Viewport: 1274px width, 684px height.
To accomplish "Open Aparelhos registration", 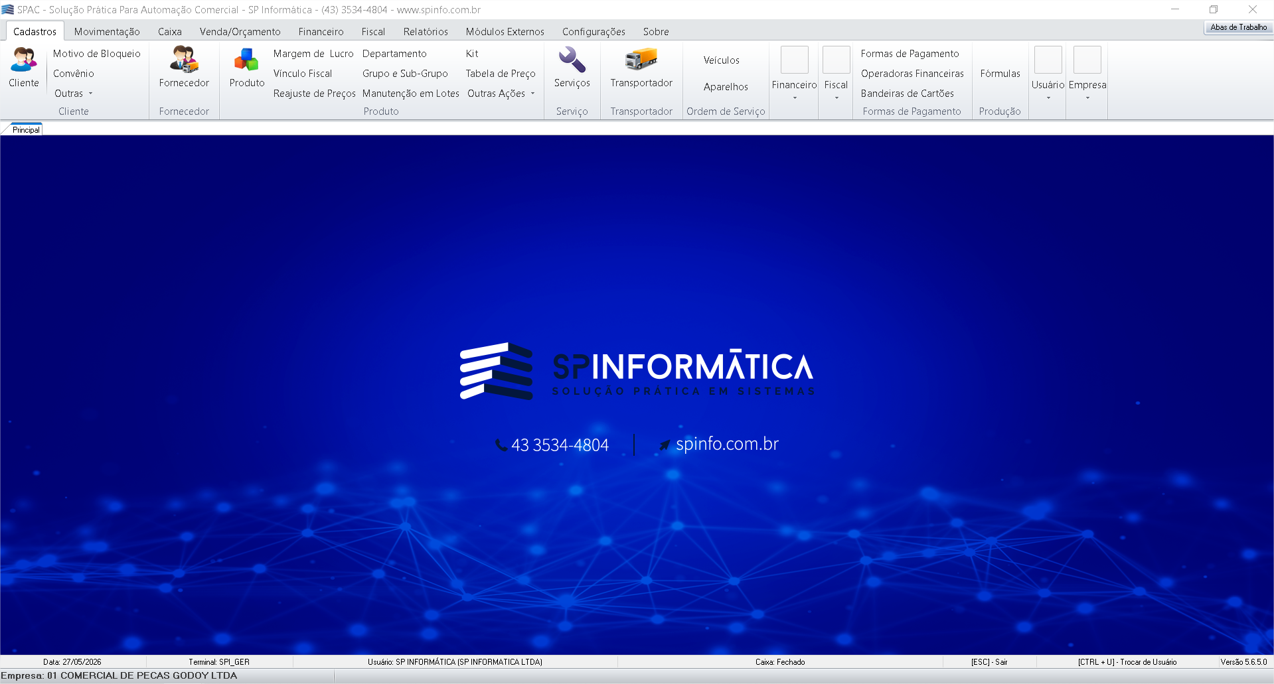I will (726, 87).
